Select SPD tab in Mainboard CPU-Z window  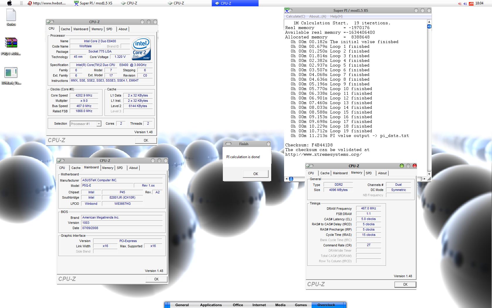[x=120, y=168]
